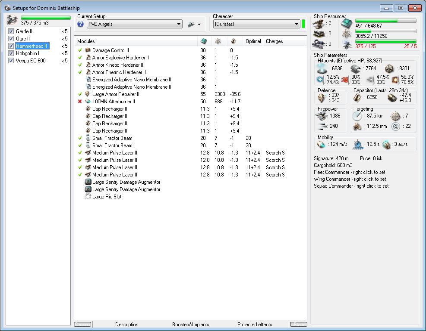
Task: Click the Price: 0 isk value
Action: (371, 158)
